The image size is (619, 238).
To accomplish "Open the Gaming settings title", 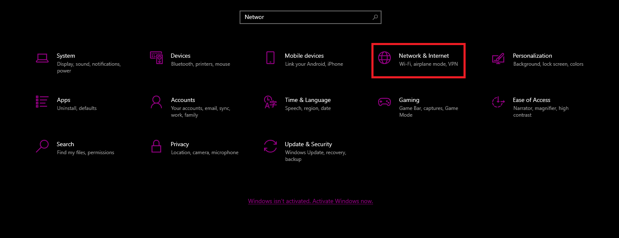I will 409,100.
